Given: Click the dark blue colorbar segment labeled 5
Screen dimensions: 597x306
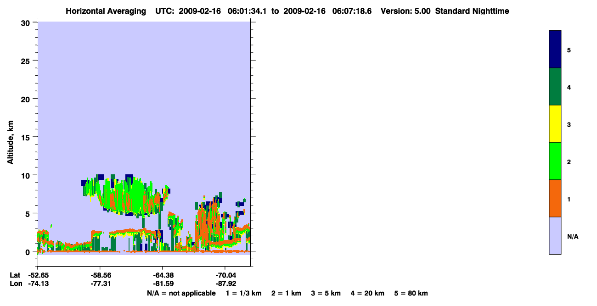Looking at the screenshot, I should (555, 50).
